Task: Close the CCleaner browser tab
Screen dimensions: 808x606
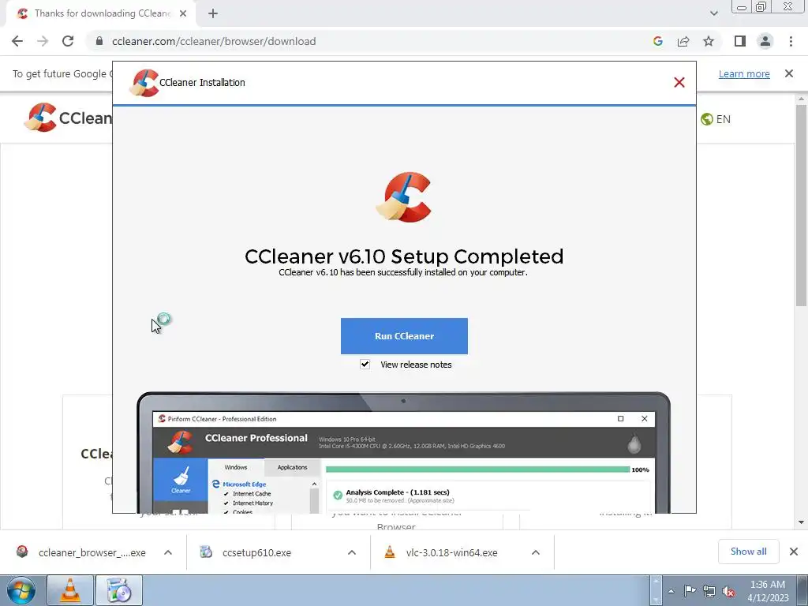Action: [x=183, y=13]
